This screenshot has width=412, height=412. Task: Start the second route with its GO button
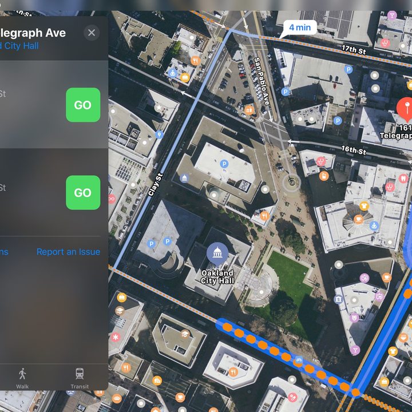[x=83, y=193]
